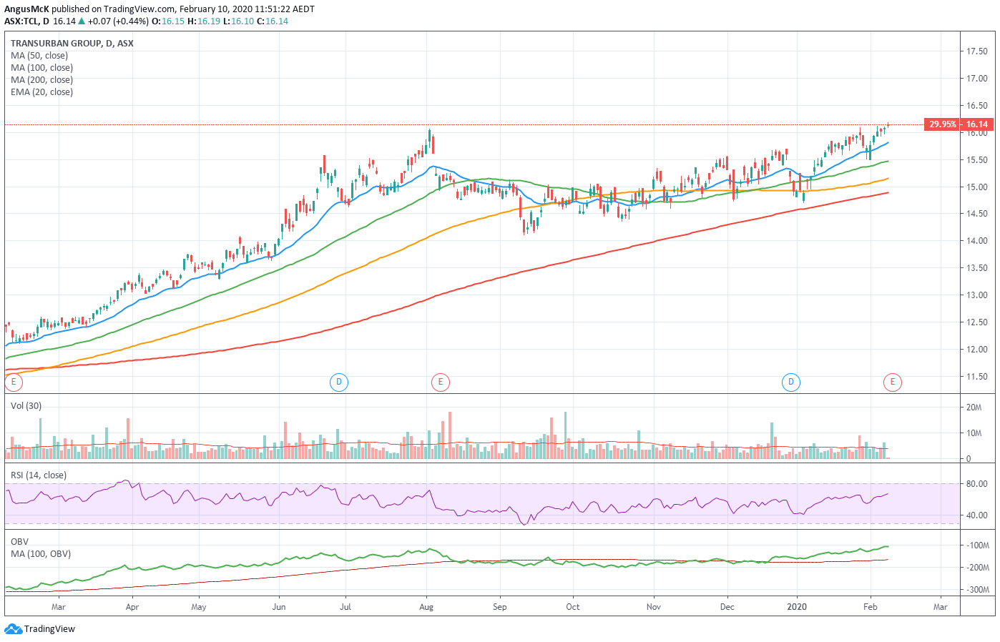Click the 17.00 price axis label
Image resolution: width=1000 pixels, height=642 pixels.
pos(977,79)
